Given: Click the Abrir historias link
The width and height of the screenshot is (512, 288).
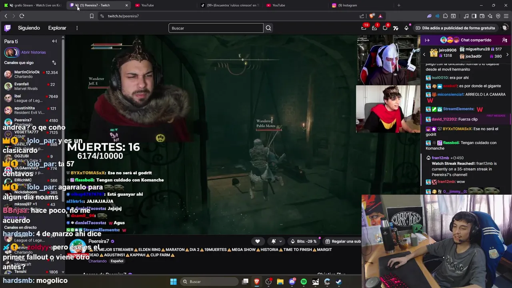Looking at the screenshot, I should pos(34,52).
